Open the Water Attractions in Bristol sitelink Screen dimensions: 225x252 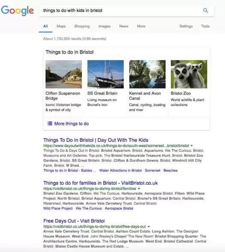tap(120, 170)
